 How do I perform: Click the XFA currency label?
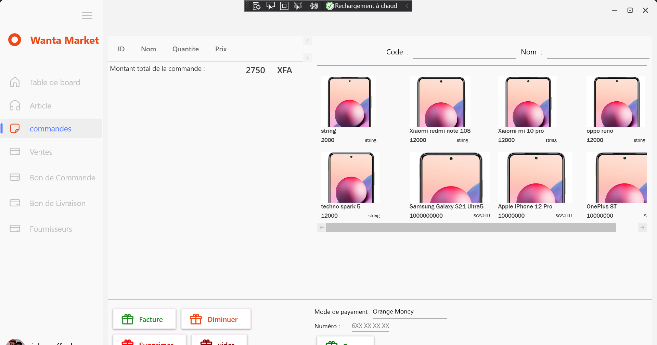(284, 71)
